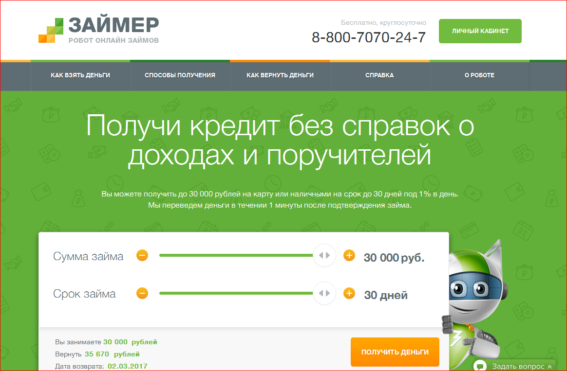Increase loan term with plus icon
This screenshot has width=567, height=371.
(349, 293)
